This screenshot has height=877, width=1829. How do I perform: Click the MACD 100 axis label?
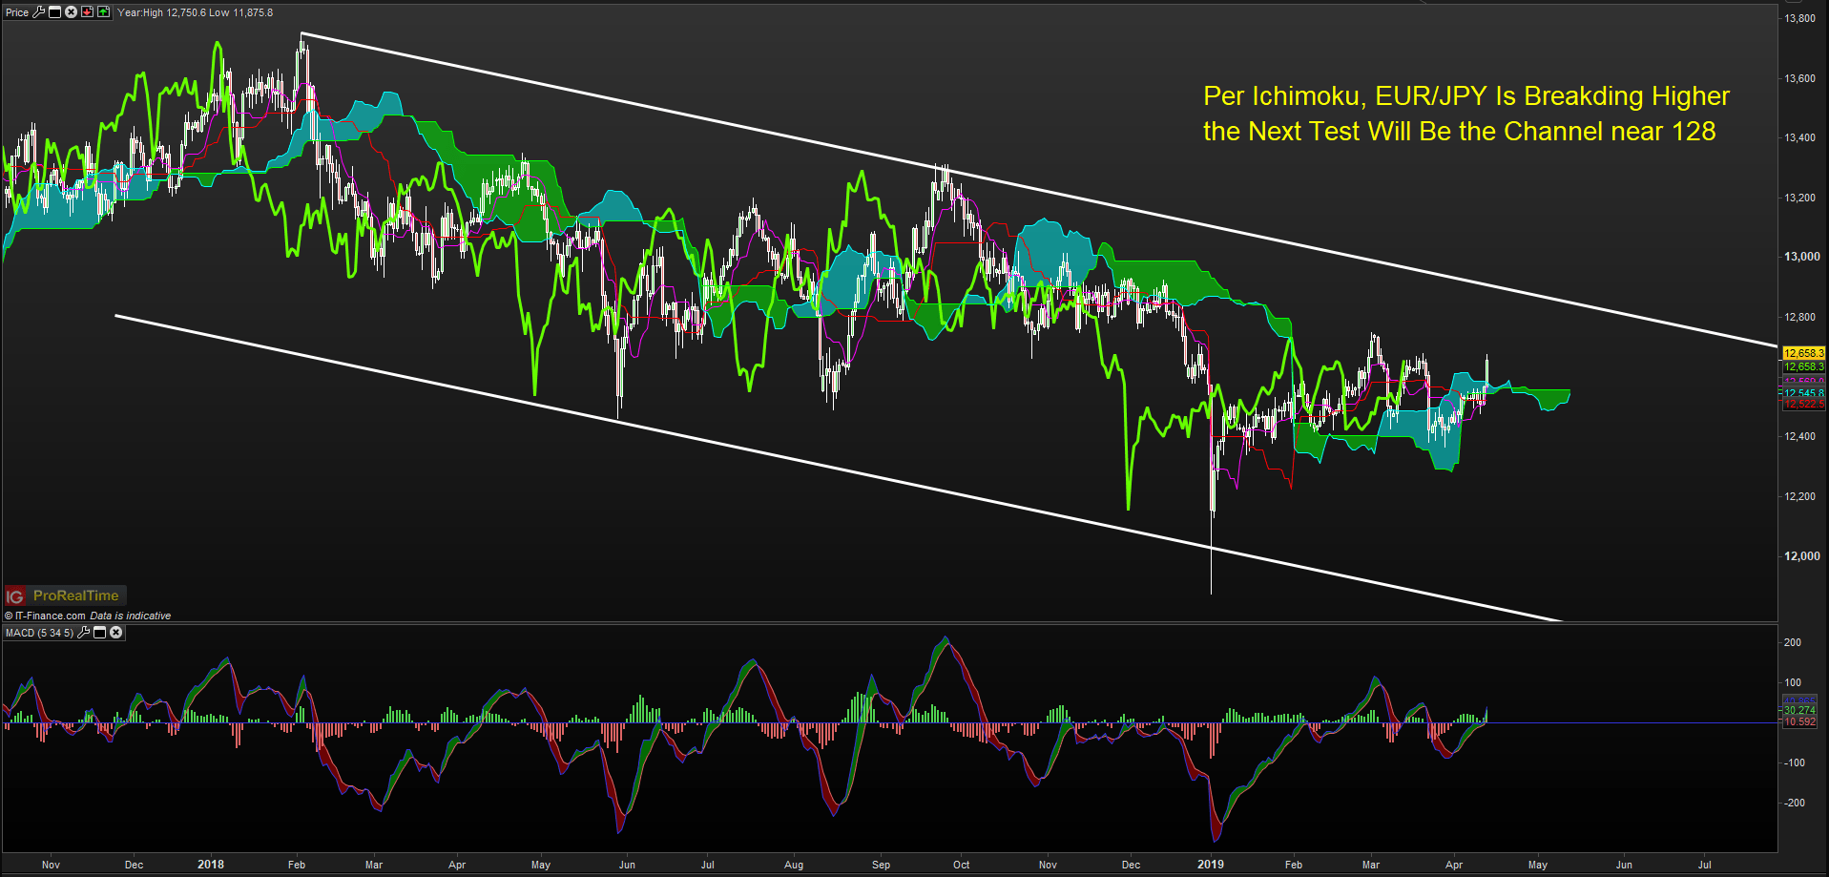(1793, 682)
